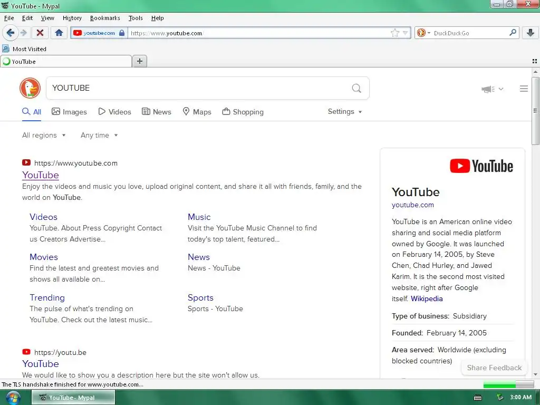Viewport: 540px width, 405px height.
Task: Choose search engine via DuckDuckGo icon dropdown
Action: 423,33
